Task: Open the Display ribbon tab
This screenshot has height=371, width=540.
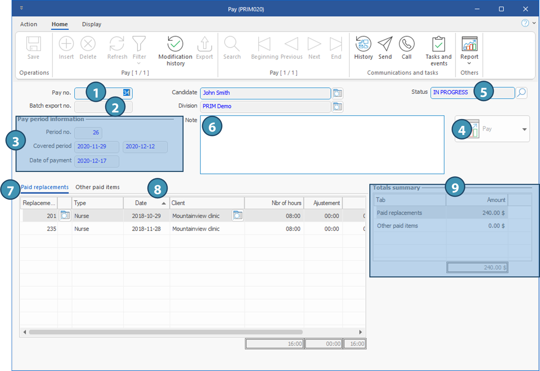Action: pyautogui.click(x=92, y=24)
